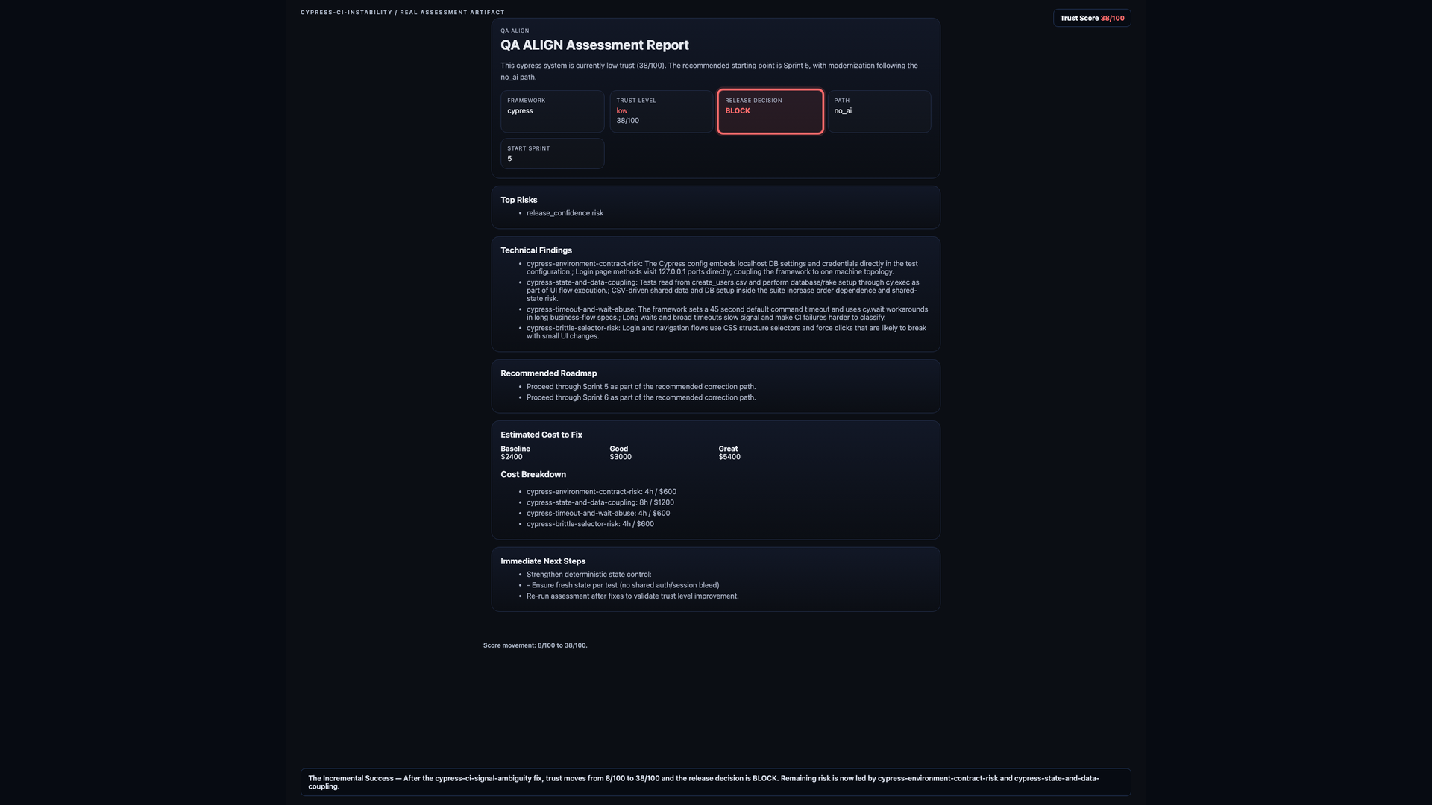Image resolution: width=1432 pixels, height=805 pixels.
Task: Click the Estimated Cost to Fix heading
Action: pos(541,435)
